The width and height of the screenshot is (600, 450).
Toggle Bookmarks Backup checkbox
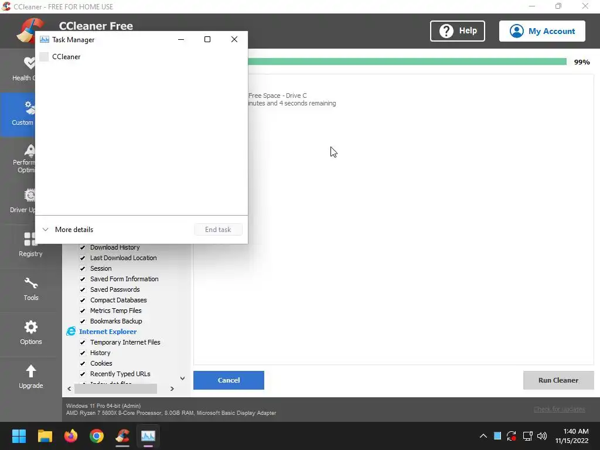coord(83,321)
